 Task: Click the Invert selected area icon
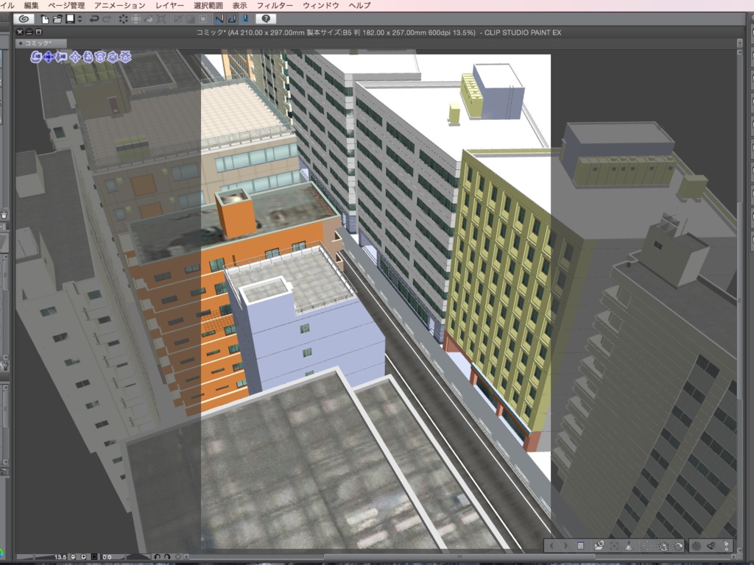191,19
